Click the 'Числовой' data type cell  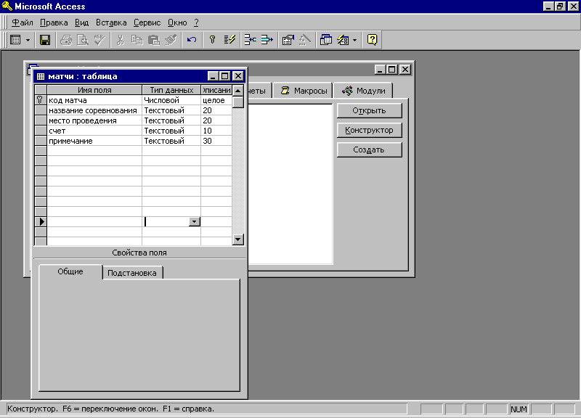(171, 100)
